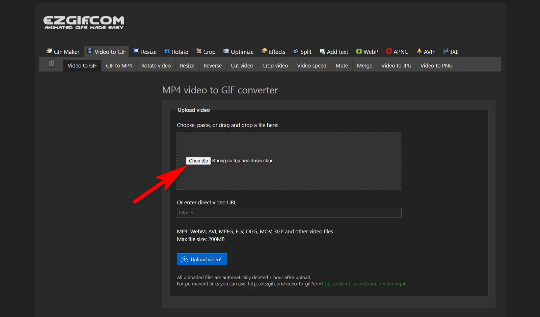
Task: Click the supported formats line starting 'MP4, WebM'
Action: [255, 232]
